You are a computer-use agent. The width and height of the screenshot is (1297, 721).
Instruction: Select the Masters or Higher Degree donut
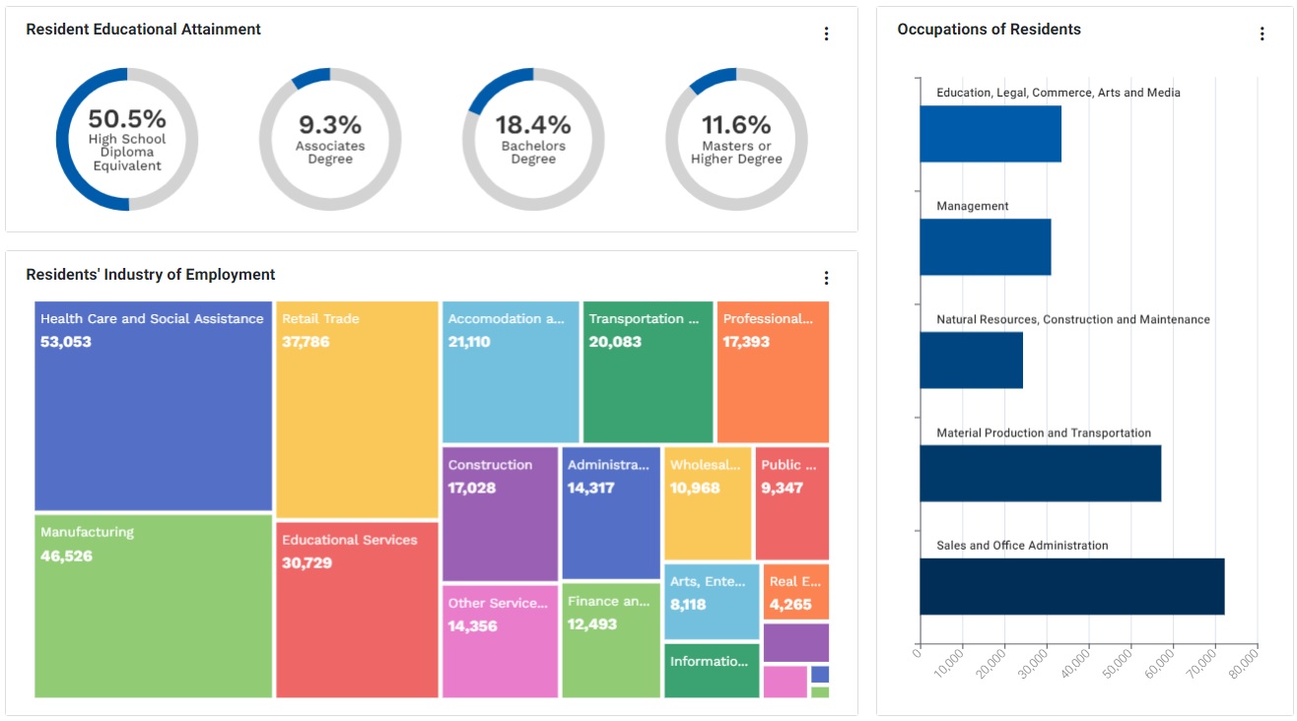pos(736,139)
